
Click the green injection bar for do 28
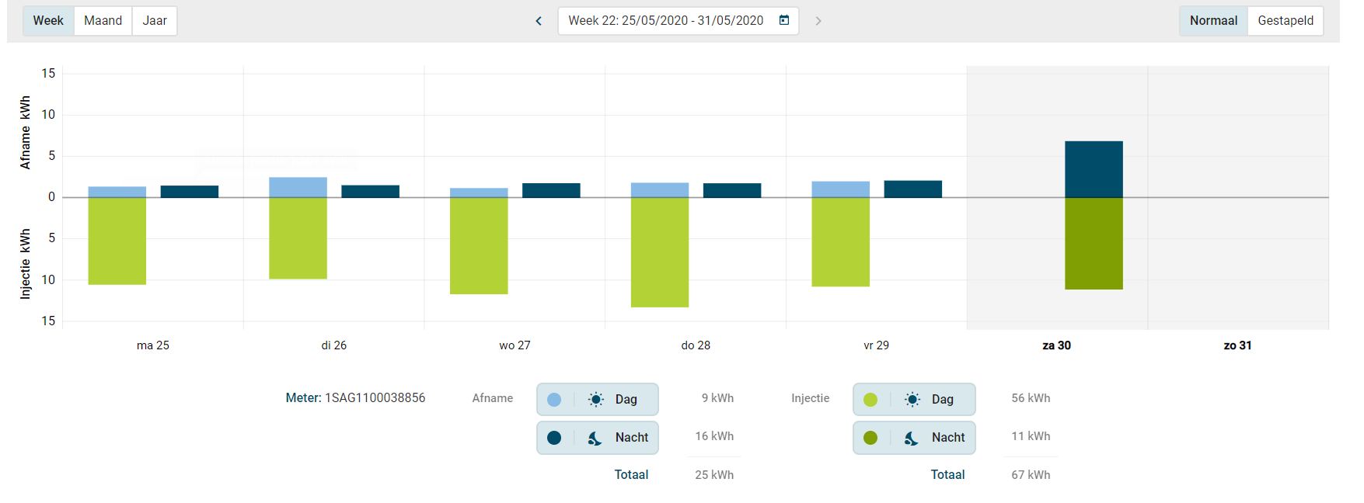point(660,252)
